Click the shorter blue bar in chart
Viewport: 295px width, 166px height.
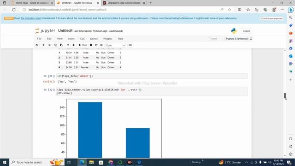point(138,143)
